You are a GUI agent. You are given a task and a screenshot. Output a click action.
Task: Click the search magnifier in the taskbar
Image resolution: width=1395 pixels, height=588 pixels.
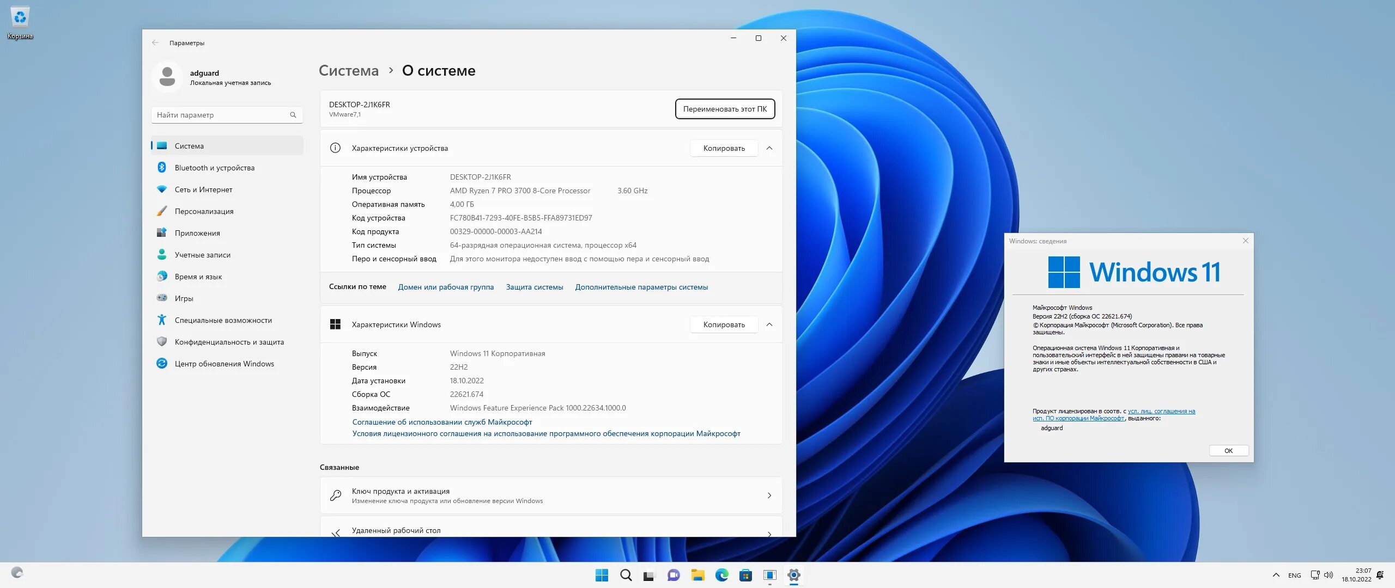(x=626, y=575)
